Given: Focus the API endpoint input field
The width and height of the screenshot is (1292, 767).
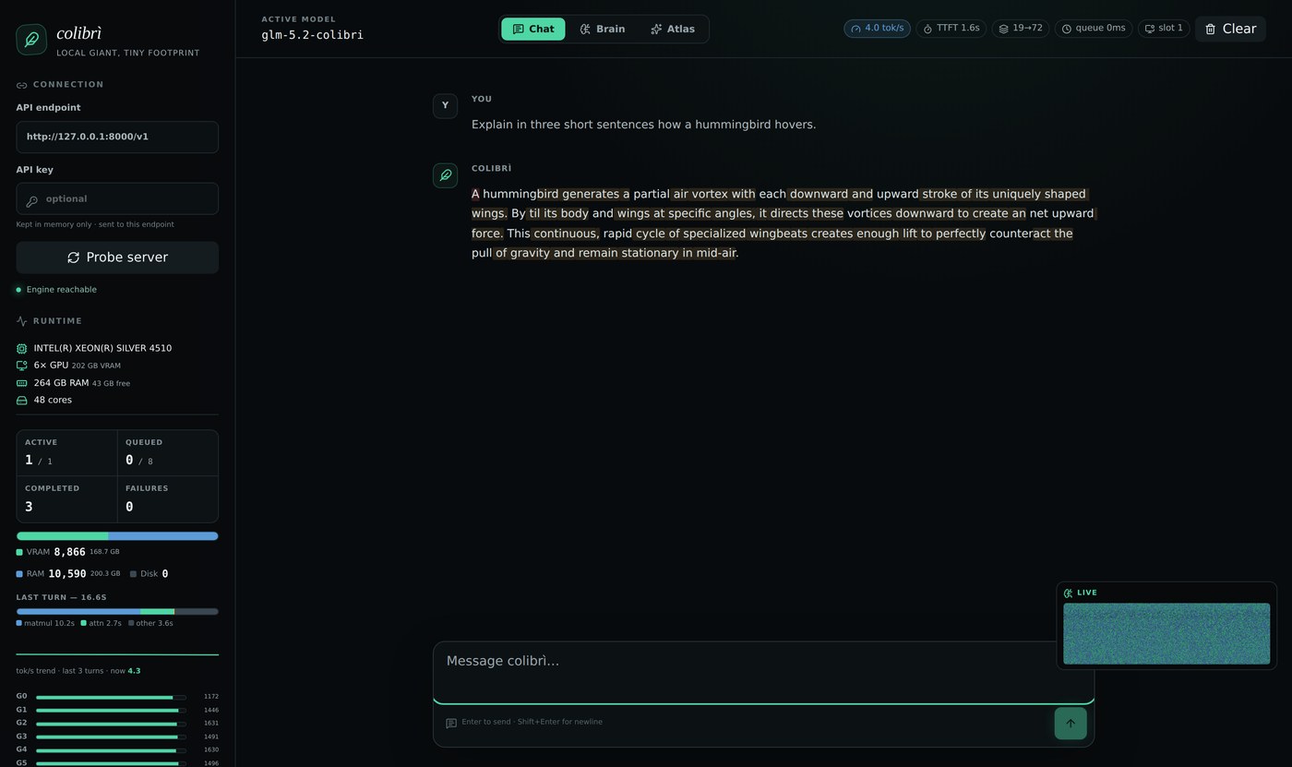Looking at the screenshot, I should click(x=117, y=137).
